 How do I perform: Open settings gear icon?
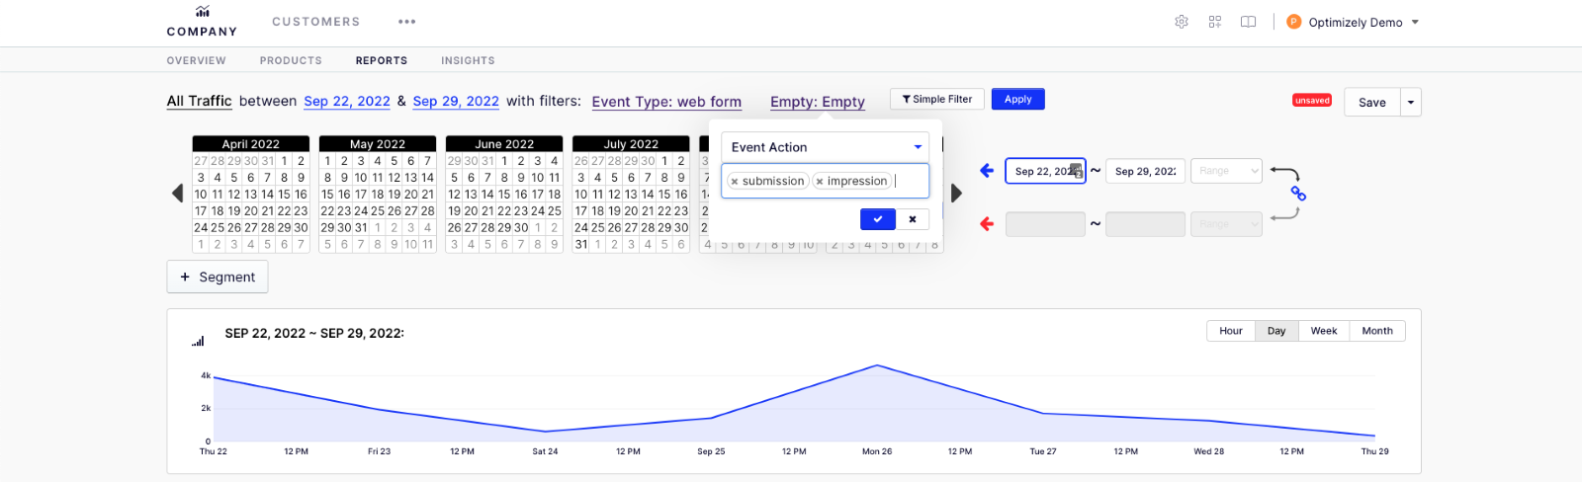click(1182, 22)
